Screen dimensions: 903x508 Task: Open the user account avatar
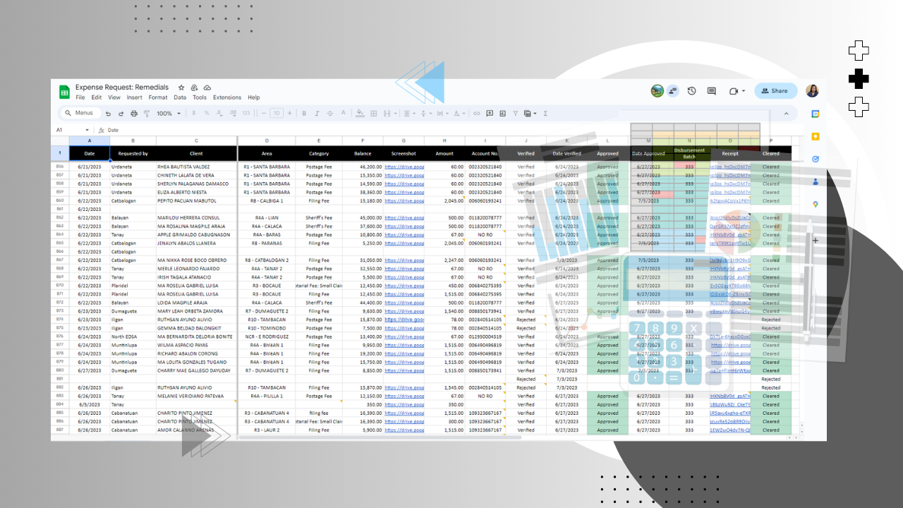tap(812, 91)
